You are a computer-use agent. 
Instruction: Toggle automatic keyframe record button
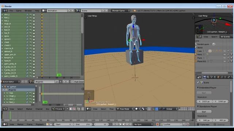point(158,124)
